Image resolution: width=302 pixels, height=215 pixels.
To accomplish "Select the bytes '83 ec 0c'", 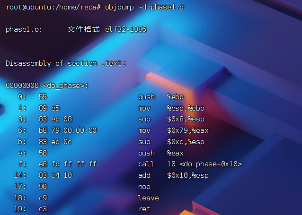I will coord(55,142).
